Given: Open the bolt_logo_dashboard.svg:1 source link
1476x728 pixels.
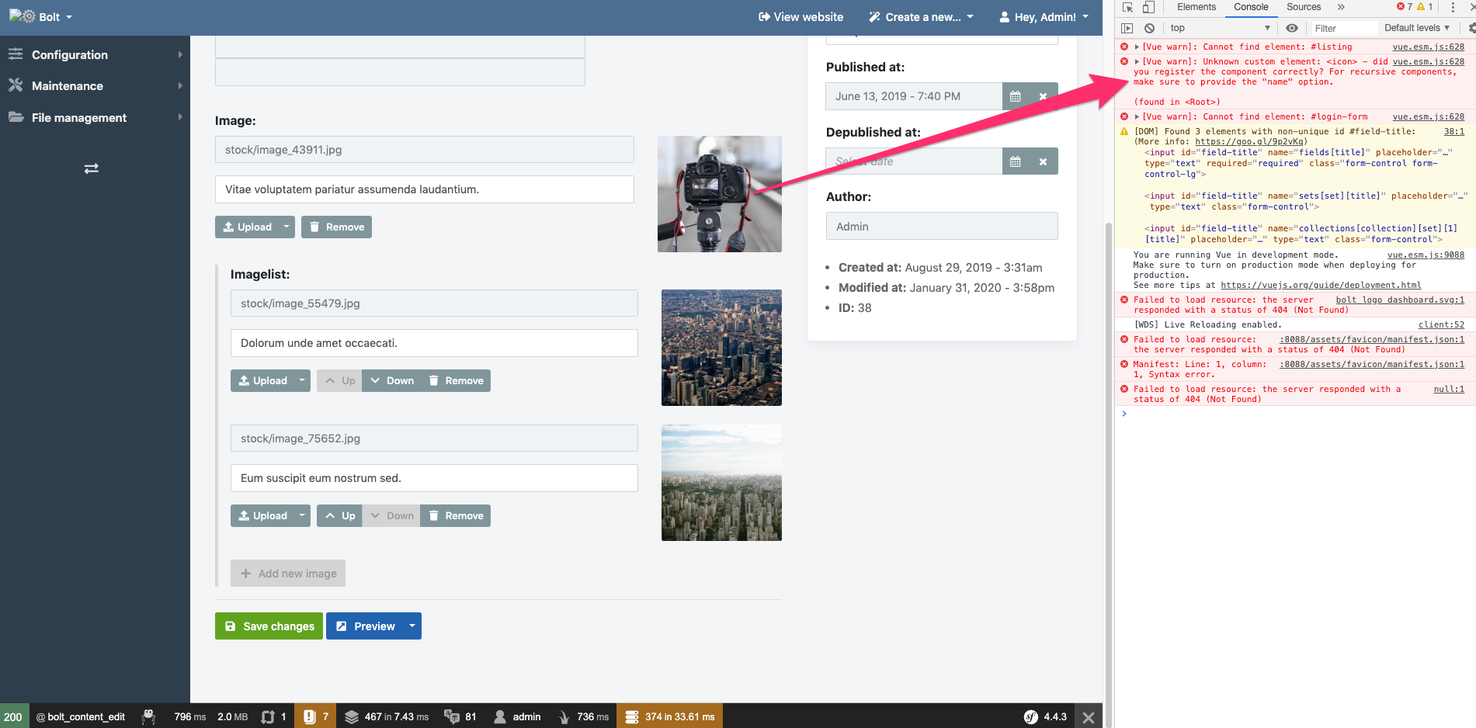Looking at the screenshot, I should click(1400, 300).
